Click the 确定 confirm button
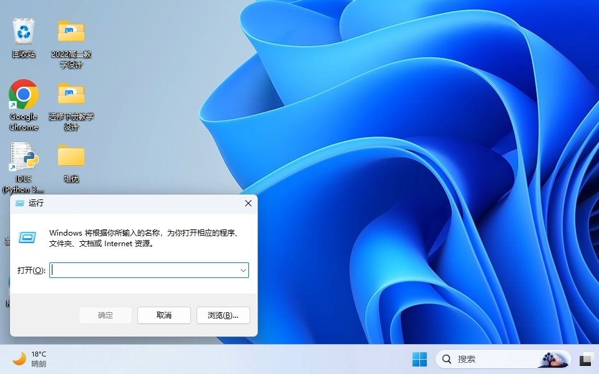 (x=105, y=315)
